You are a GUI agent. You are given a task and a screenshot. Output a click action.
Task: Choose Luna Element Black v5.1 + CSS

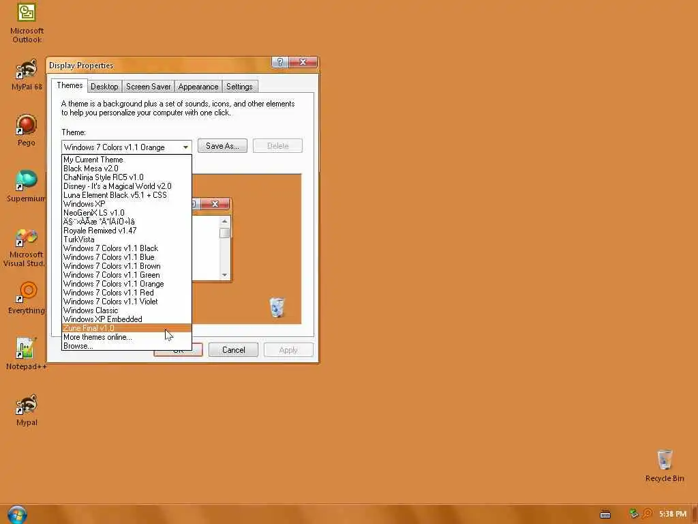point(127,195)
